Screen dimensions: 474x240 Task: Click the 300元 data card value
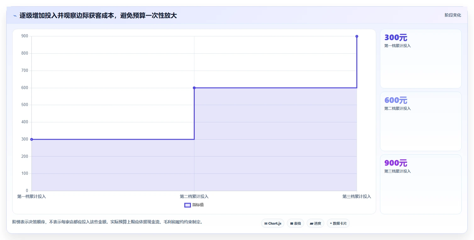tap(396, 38)
